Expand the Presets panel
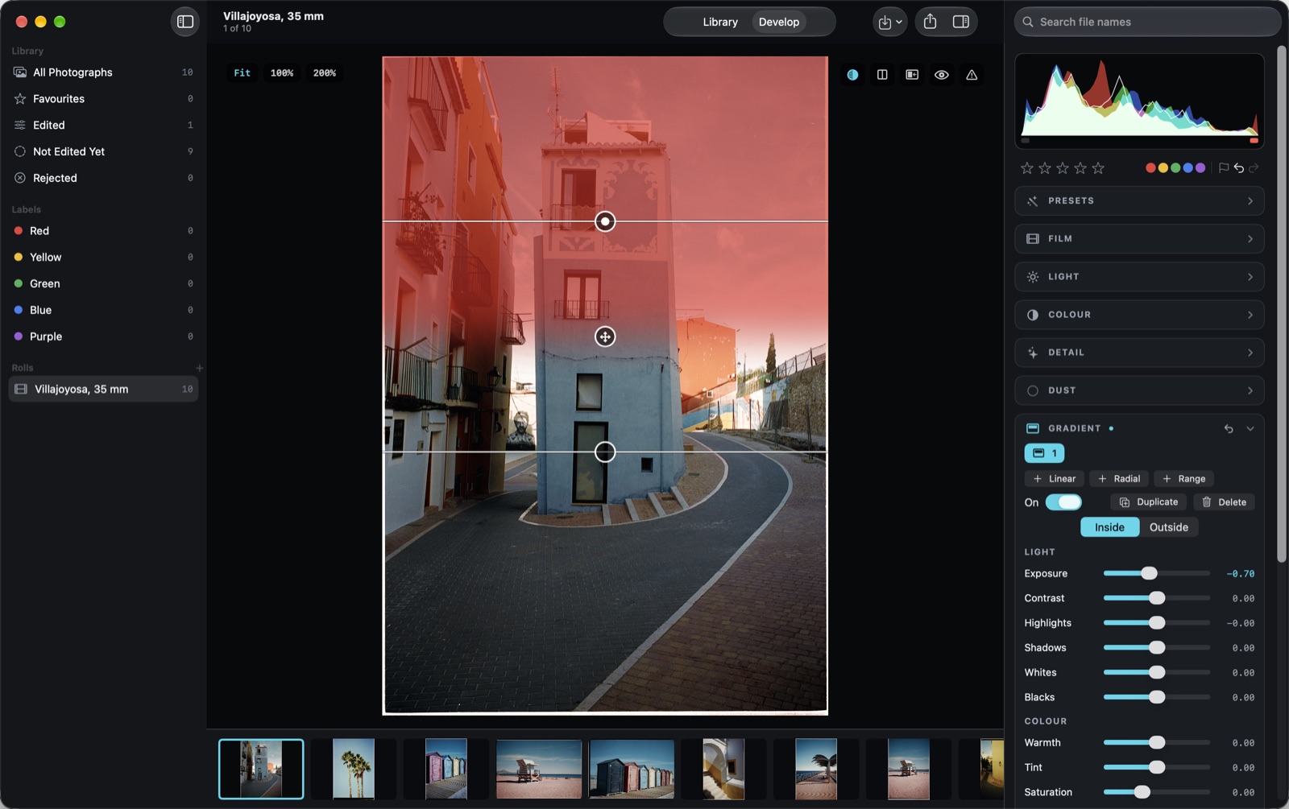This screenshot has width=1289, height=809. point(1139,201)
